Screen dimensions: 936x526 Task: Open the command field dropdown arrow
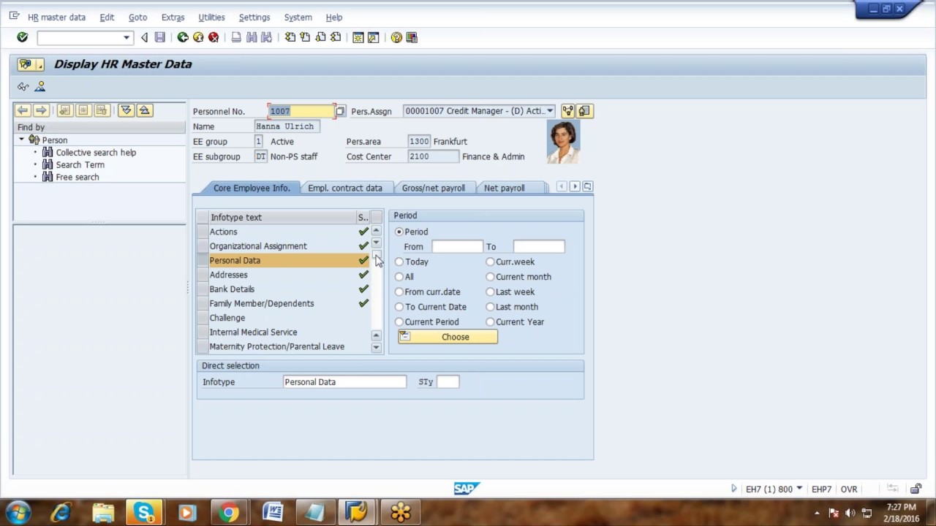pos(127,37)
